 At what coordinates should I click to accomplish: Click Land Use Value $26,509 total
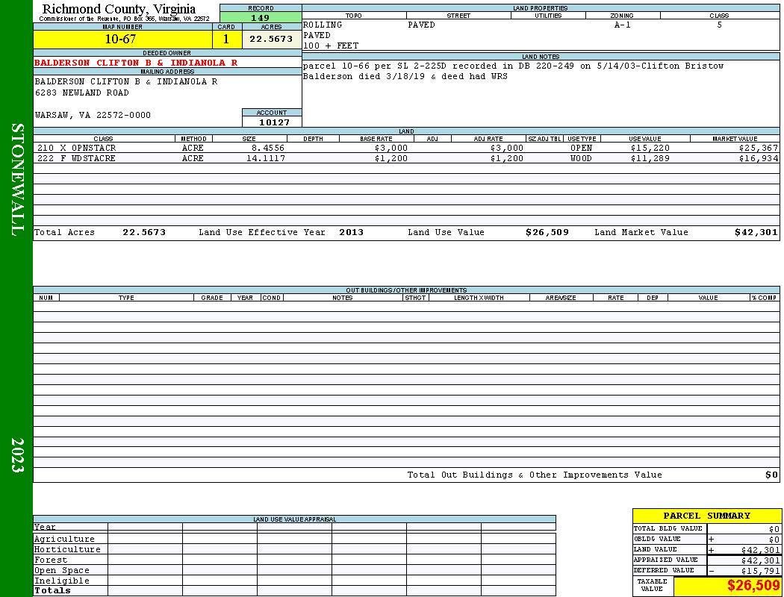click(547, 232)
